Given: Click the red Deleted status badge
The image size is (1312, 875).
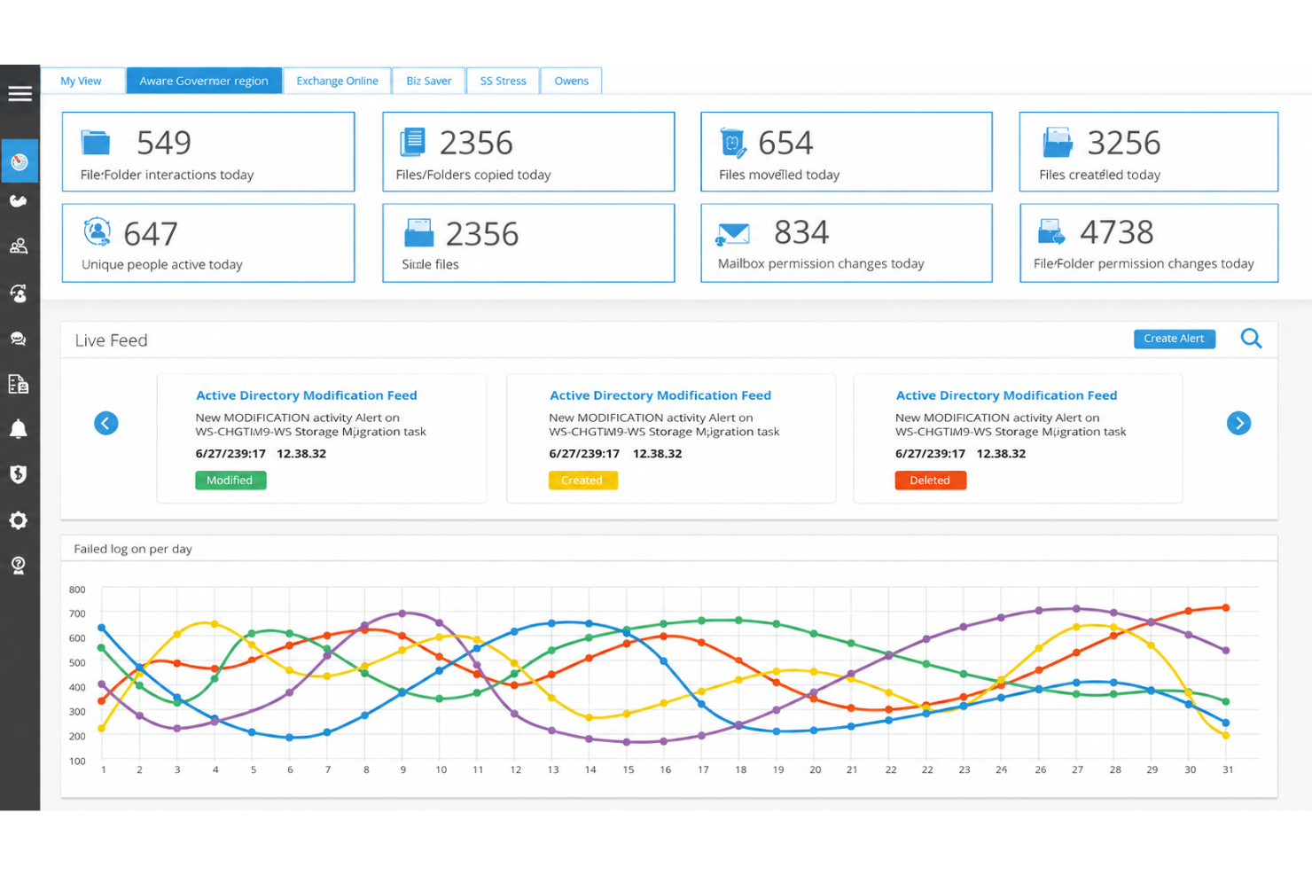Looking at the screenshot, I should click(930, 480).
